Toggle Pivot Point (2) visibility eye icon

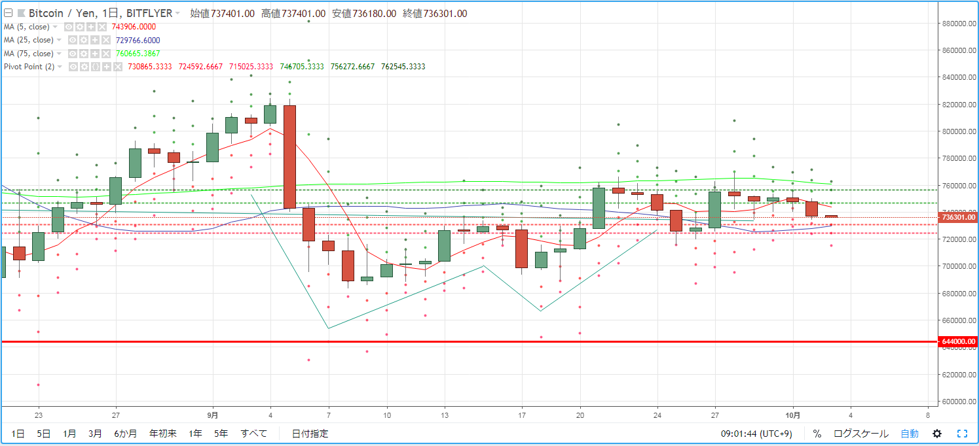[73, 67]
